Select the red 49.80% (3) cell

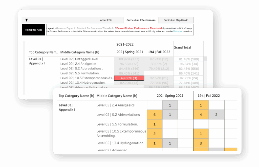[x=129, y=78]
